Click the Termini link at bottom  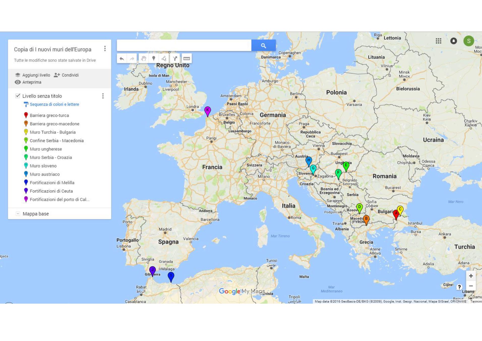point(476,301)
